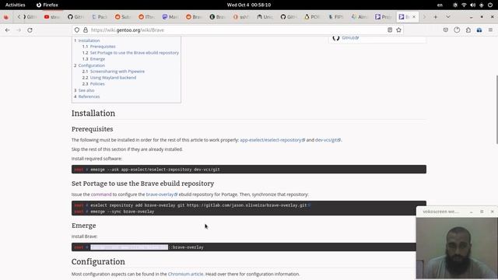
Task: Open Firefox hamburger application menu
Action: pyautogui.click(x=490, y=30)
